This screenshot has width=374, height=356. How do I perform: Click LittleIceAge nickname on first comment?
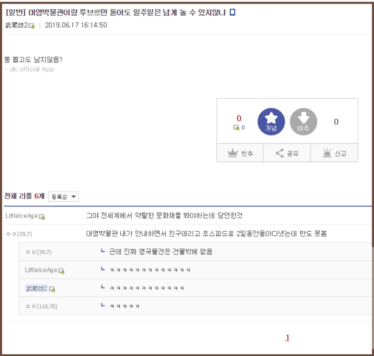click(x=21, y=216)
